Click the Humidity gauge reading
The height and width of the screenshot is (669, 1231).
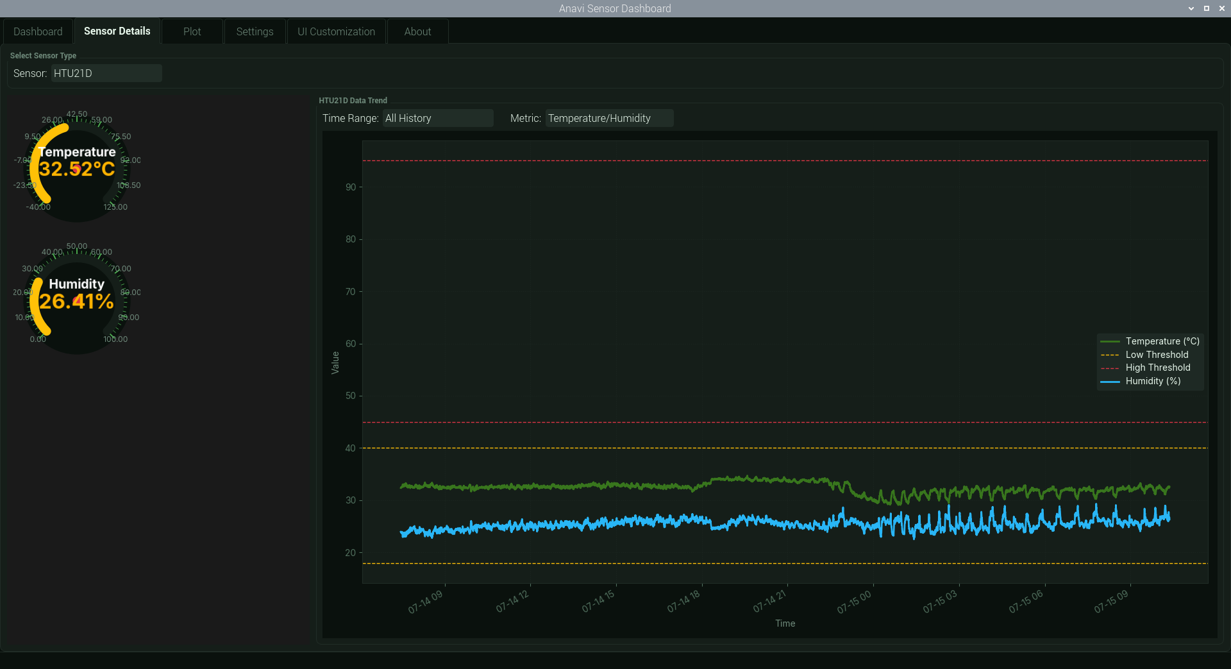[x=77, y=301]
